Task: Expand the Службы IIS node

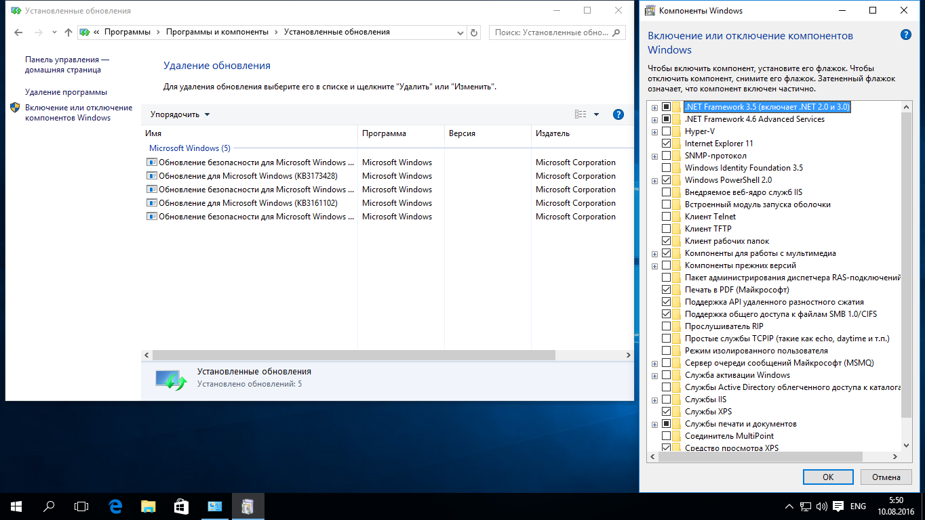Action: [654, 399]
